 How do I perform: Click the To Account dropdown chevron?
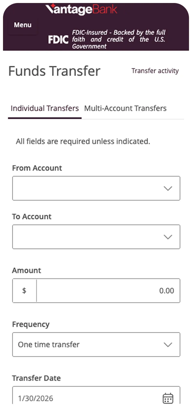click(x=168, y=237)
